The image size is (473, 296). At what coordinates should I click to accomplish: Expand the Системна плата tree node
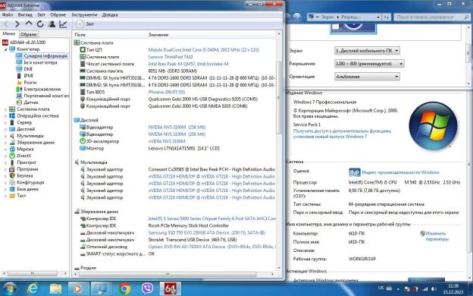click(6, 109)
